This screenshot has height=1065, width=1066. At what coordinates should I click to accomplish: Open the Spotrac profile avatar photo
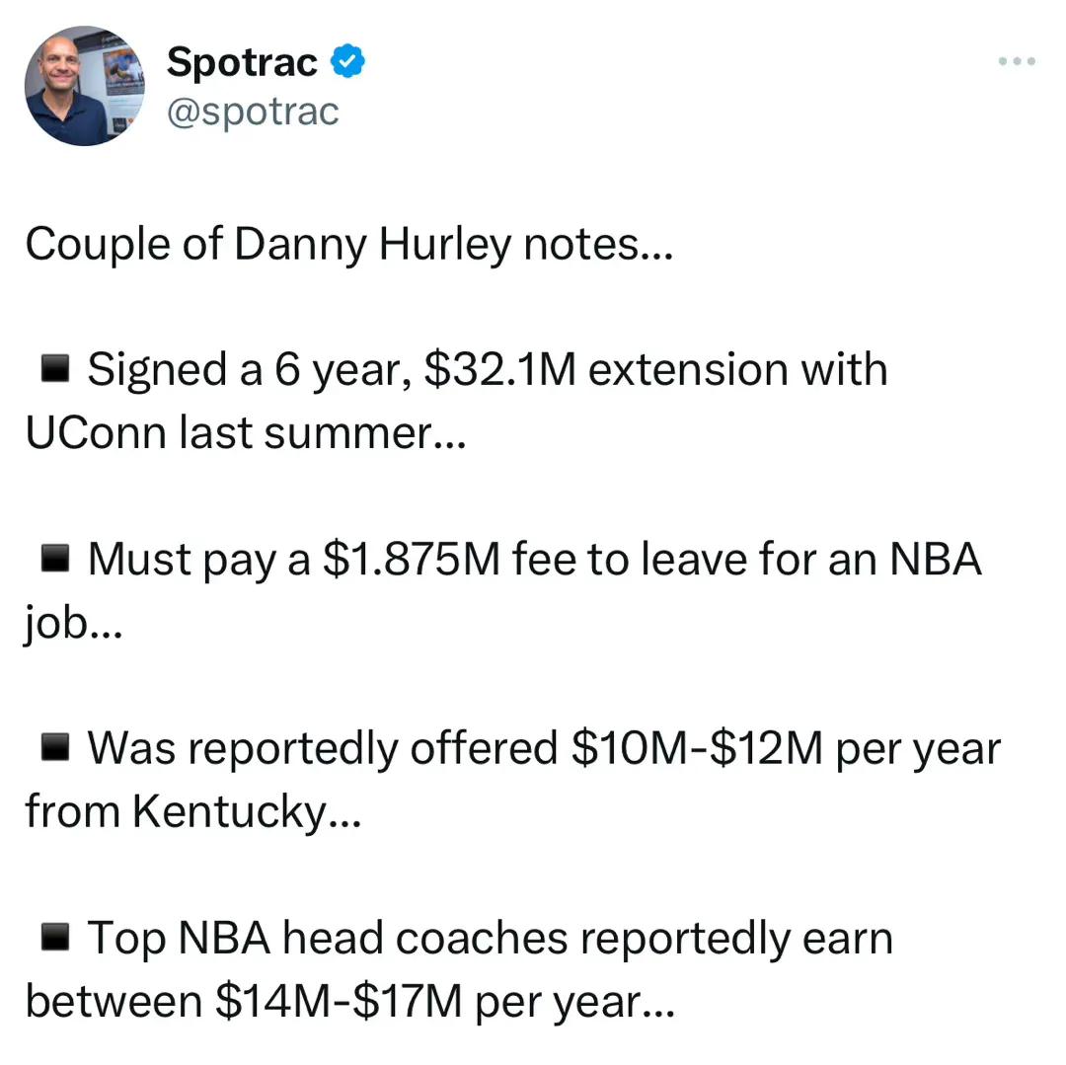(84, 86)
